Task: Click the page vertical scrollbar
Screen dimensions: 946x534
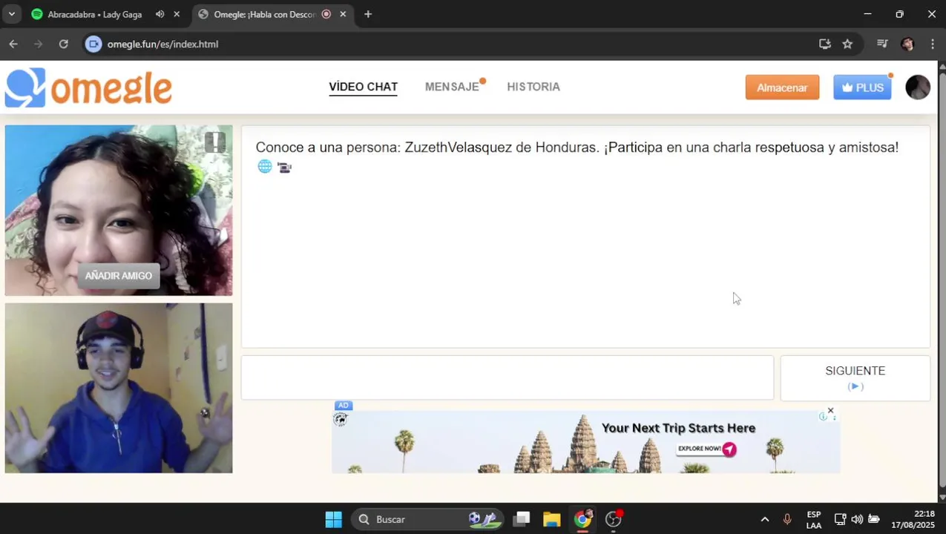Action: (942, 282)
